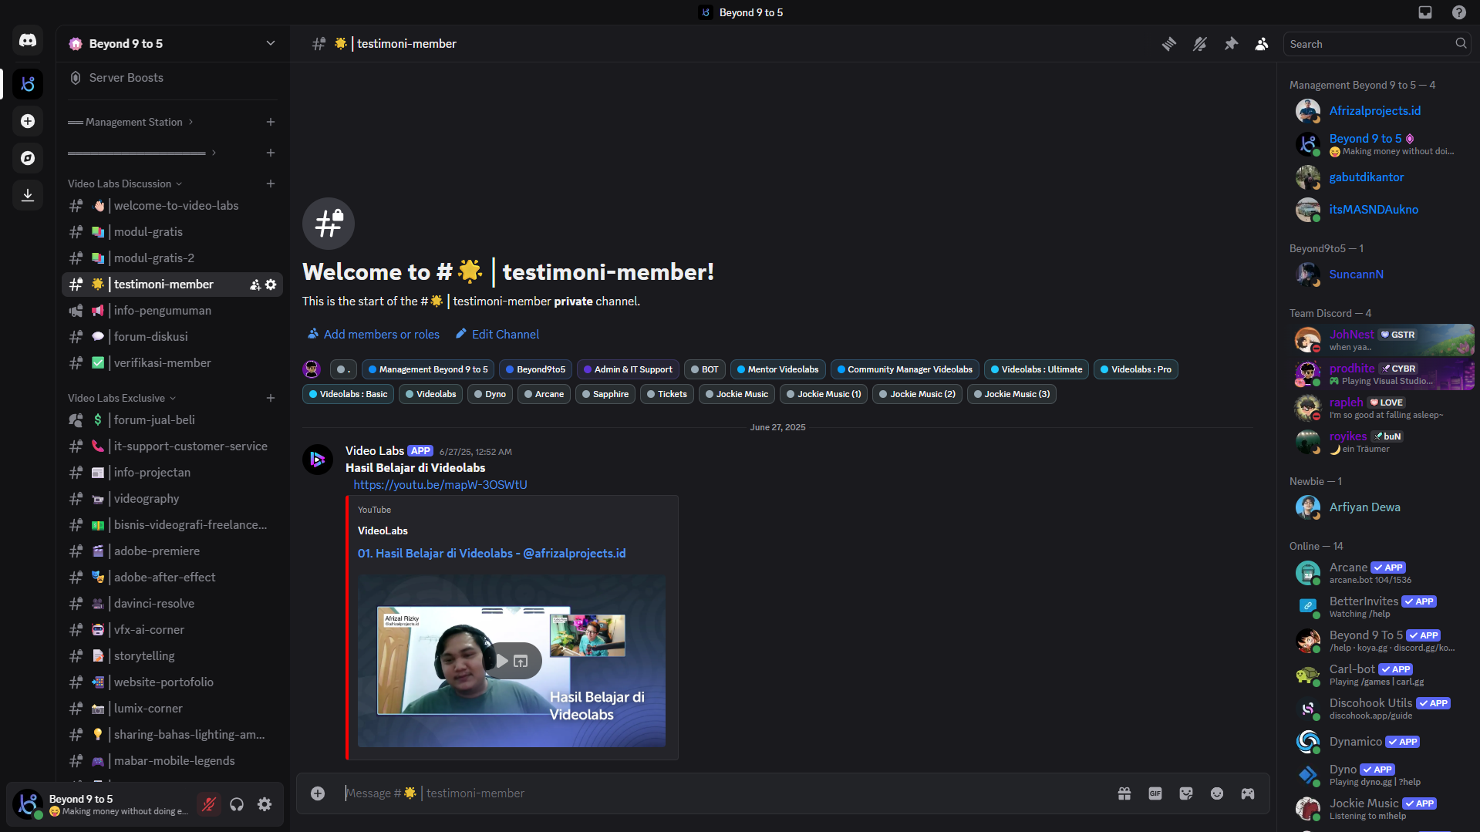Open the SuncannN member profile
This screenshot has width=1480, height=832.
[x=1381, y=275]
